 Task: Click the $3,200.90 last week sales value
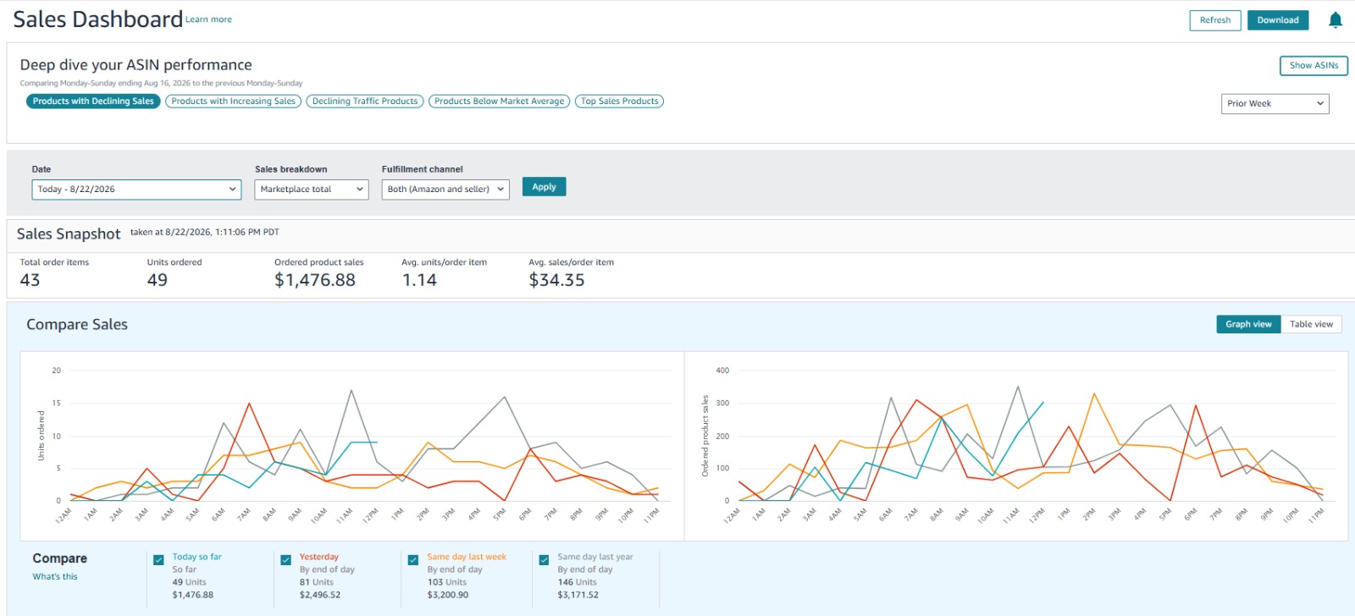pyautogui.click(x=448, y=595)
